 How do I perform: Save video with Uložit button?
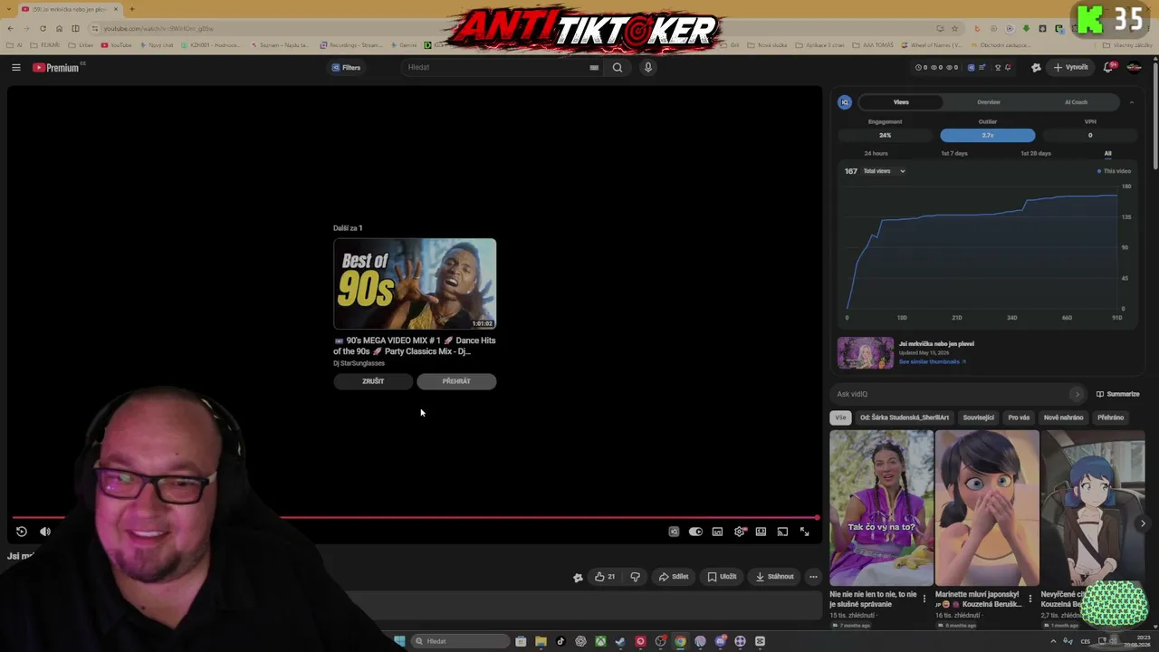click(722, 577)
